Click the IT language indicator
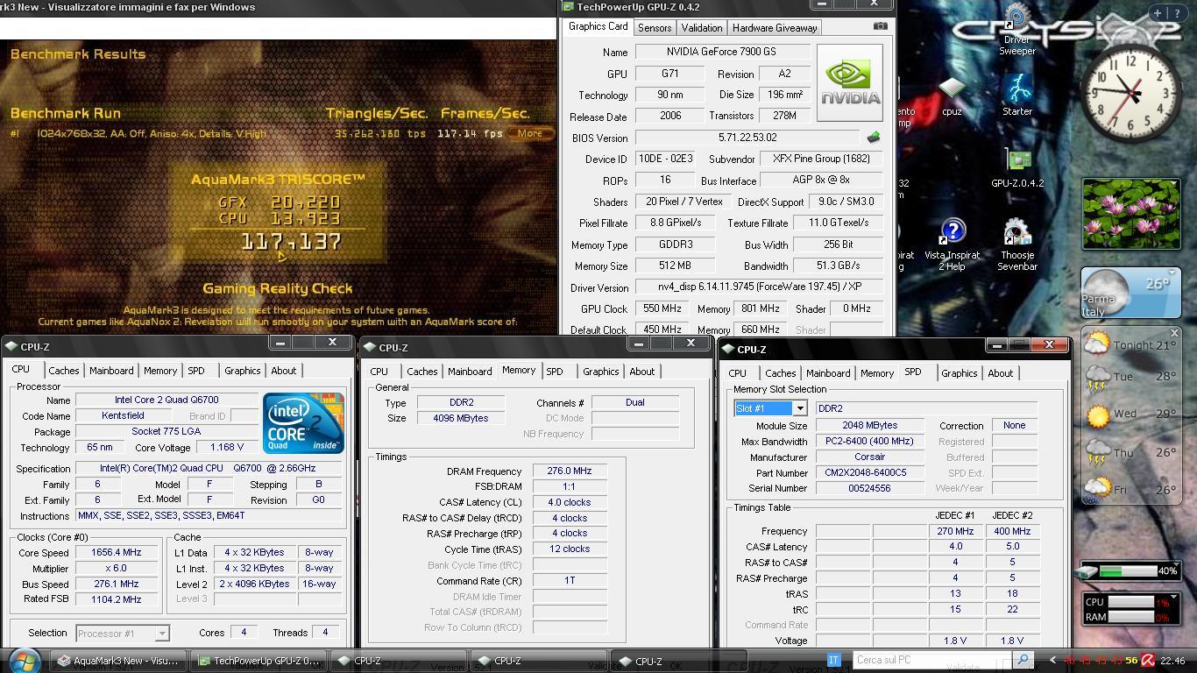This screenshot has width=1197, height=673. coord(834,660)
